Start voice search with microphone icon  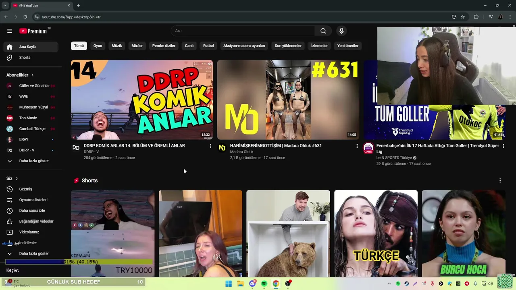[341, 31]
